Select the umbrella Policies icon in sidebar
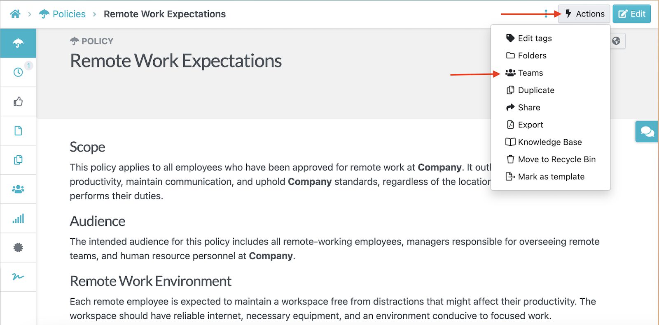Viewport: 659px width, 325px height. 18,42
